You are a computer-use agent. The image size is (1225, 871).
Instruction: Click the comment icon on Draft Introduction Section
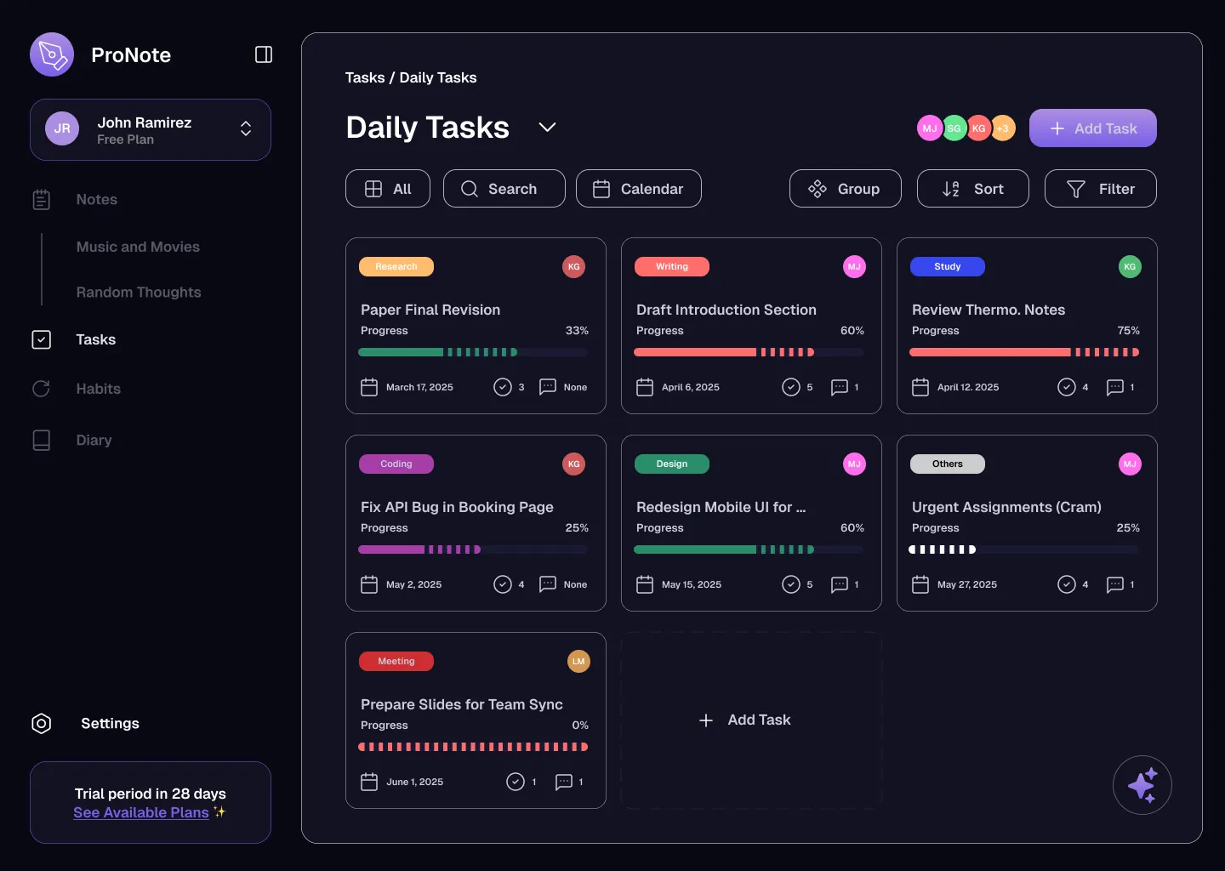tap(840, 387)
